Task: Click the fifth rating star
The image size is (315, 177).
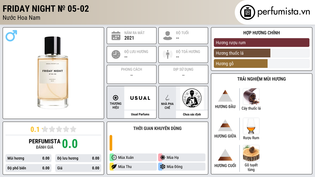Action: click(x=73, y=129)
